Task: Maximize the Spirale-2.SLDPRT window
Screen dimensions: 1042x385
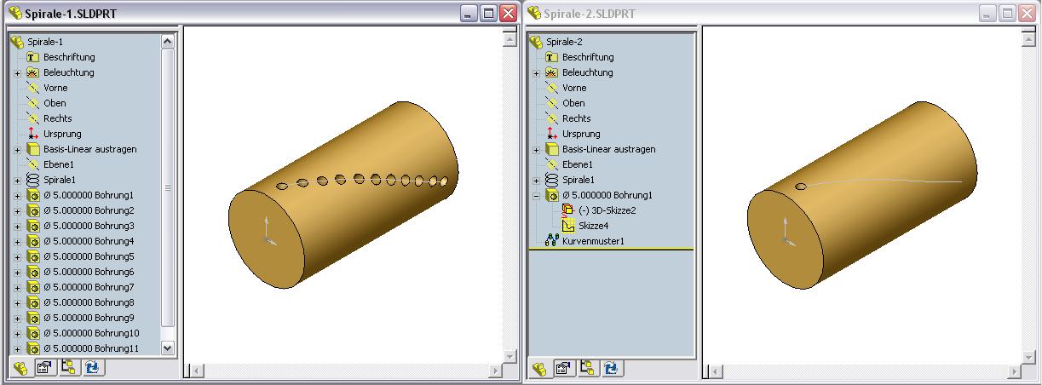Action: tap(1007, 14)
